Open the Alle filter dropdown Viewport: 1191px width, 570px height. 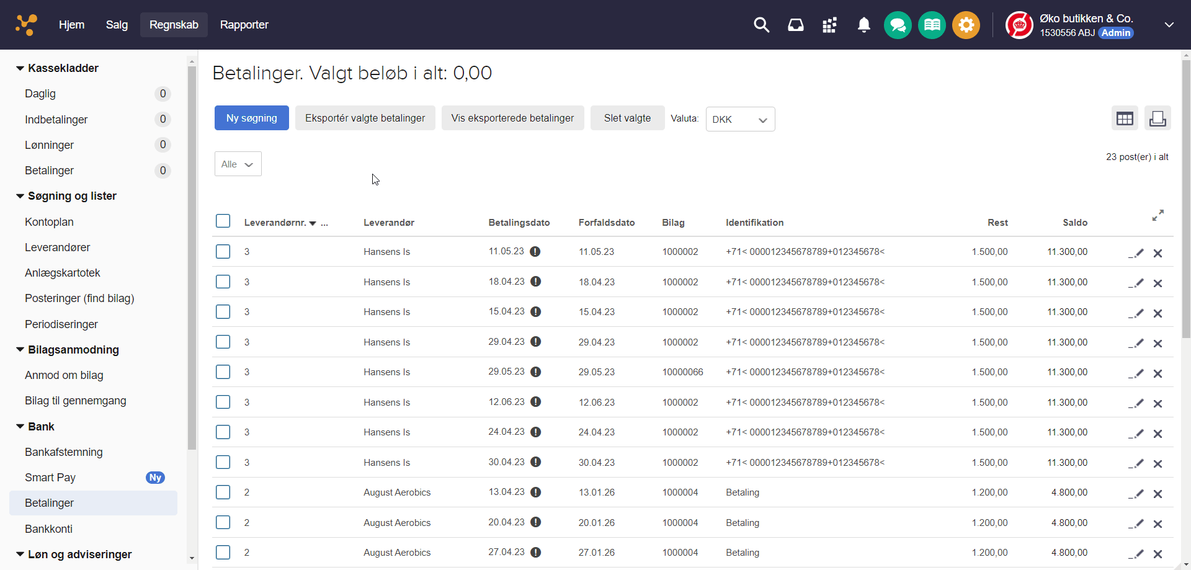click(x=238, y=164)
